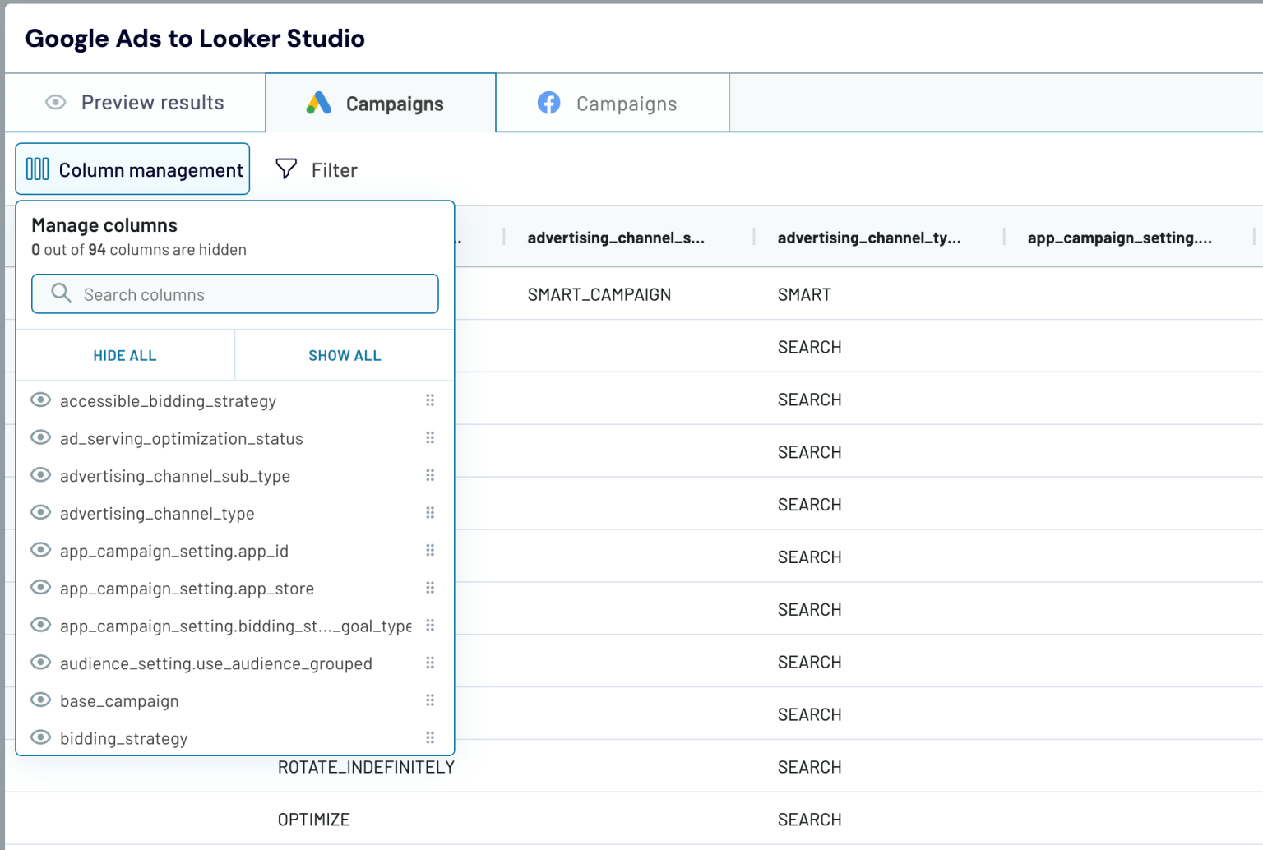Click the Facebook logo on the second Campaigns tab
1263x850 pixels.
click(x=549, y=103)
